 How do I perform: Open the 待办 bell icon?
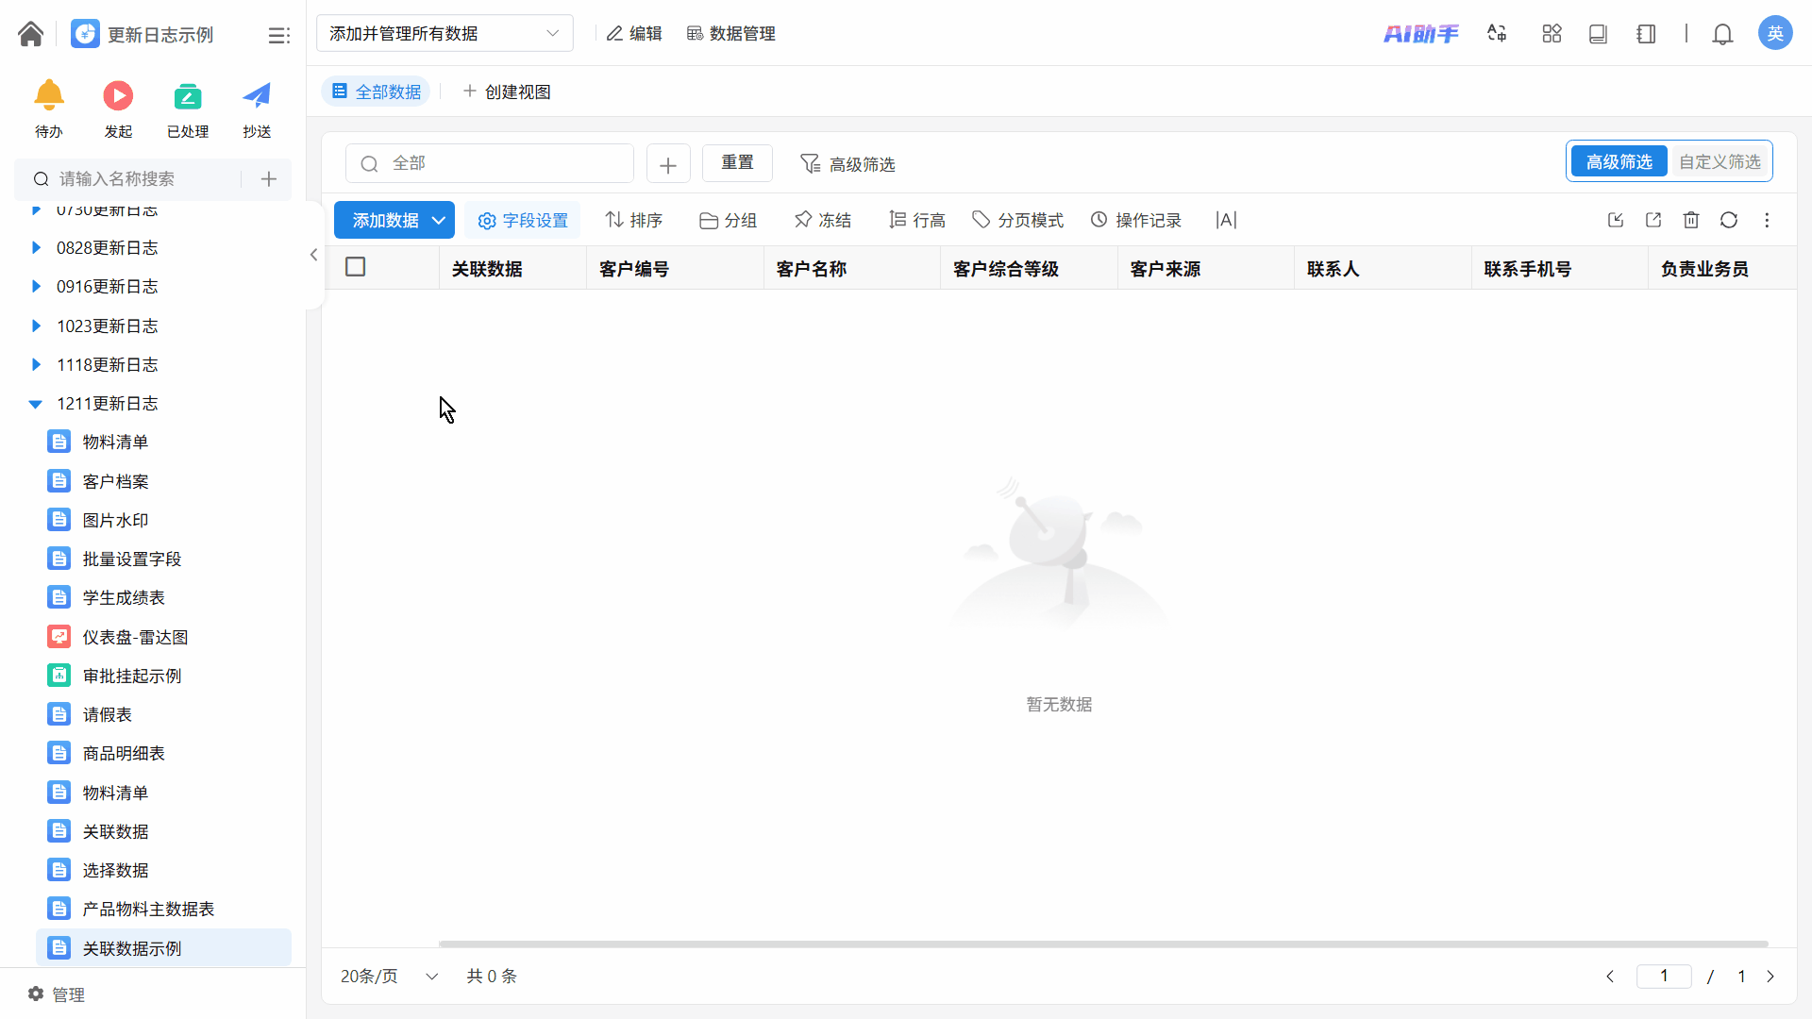(x=49, y=96)
